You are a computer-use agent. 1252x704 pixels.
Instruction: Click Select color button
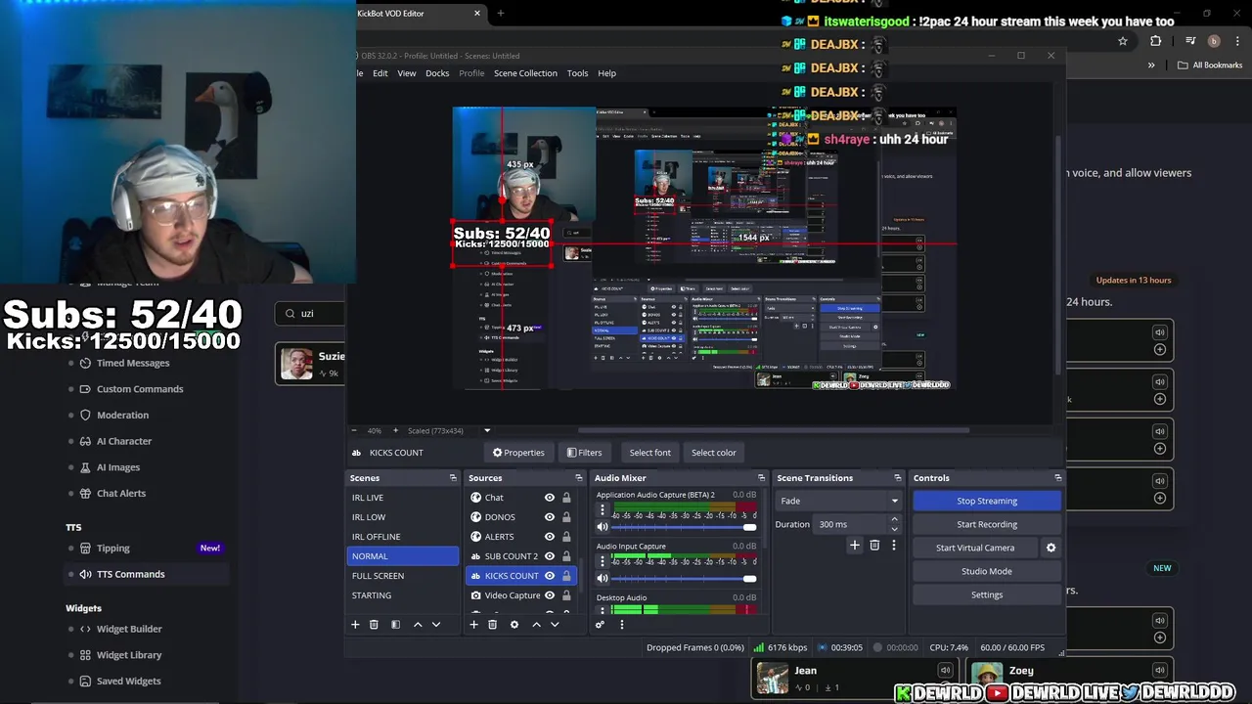point(714,453)
